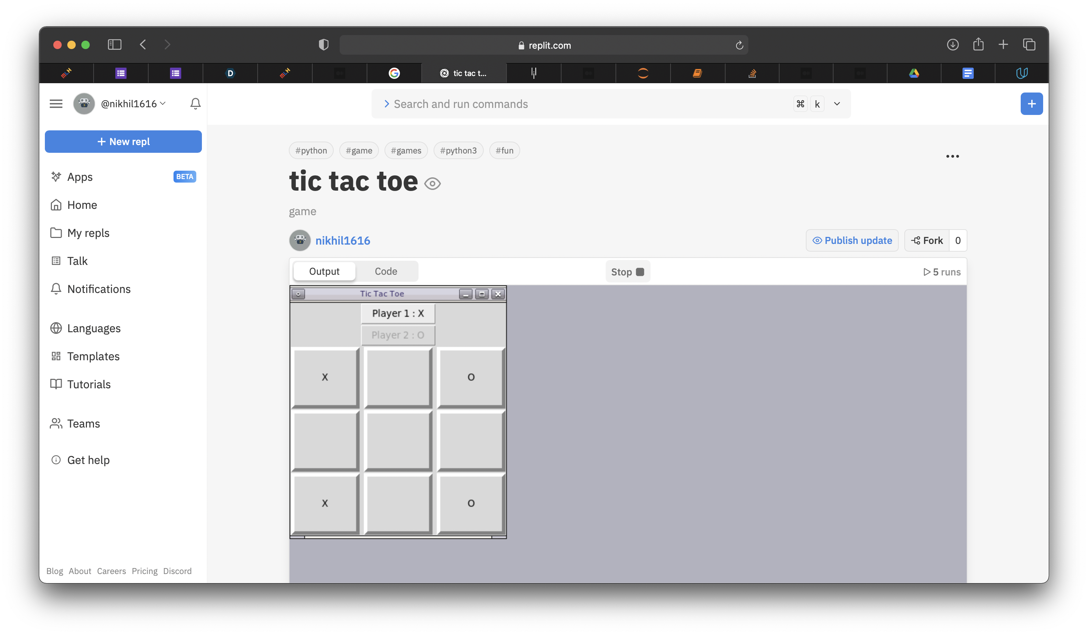
Task: Click the nikhil1616 author link
Action: 342,241
